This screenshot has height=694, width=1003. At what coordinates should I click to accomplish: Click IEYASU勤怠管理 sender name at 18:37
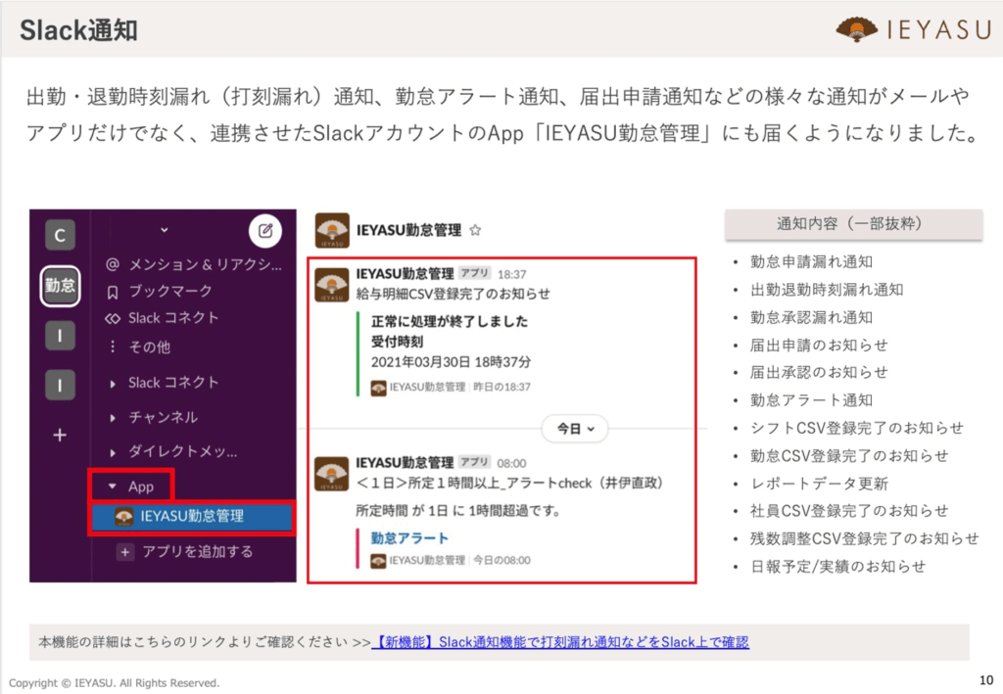point(405,274)
